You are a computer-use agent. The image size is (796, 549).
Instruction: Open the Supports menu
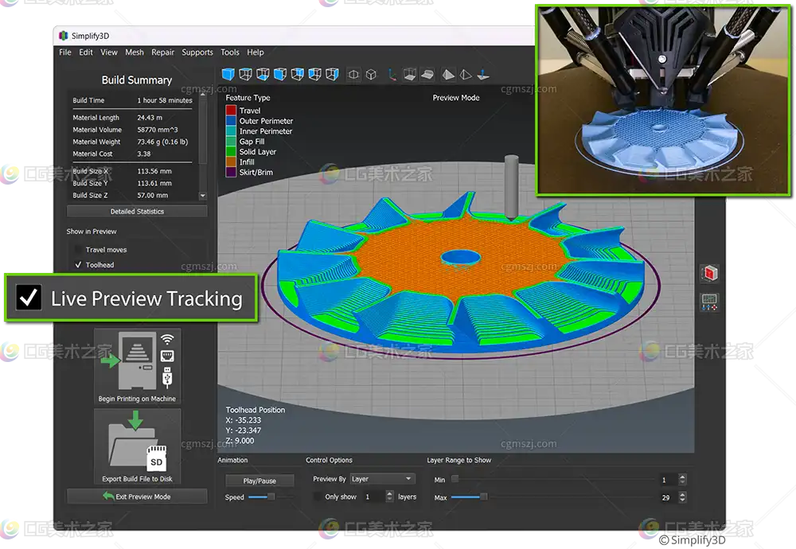coord(197,53)
